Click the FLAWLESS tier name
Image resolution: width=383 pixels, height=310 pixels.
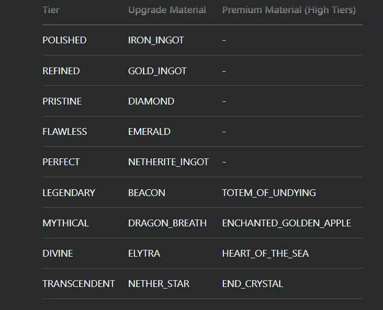[x=65, y=132]
